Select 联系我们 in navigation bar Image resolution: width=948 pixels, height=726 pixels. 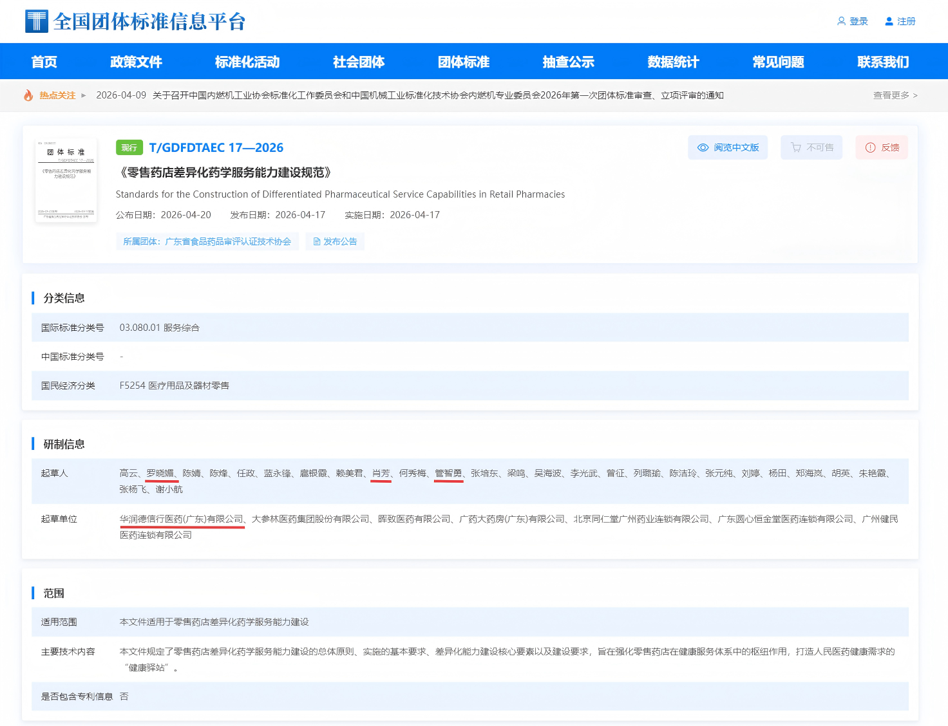884,62
